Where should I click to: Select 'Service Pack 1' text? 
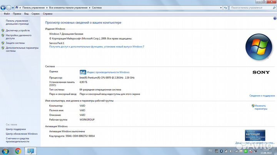tap(57, 43)
